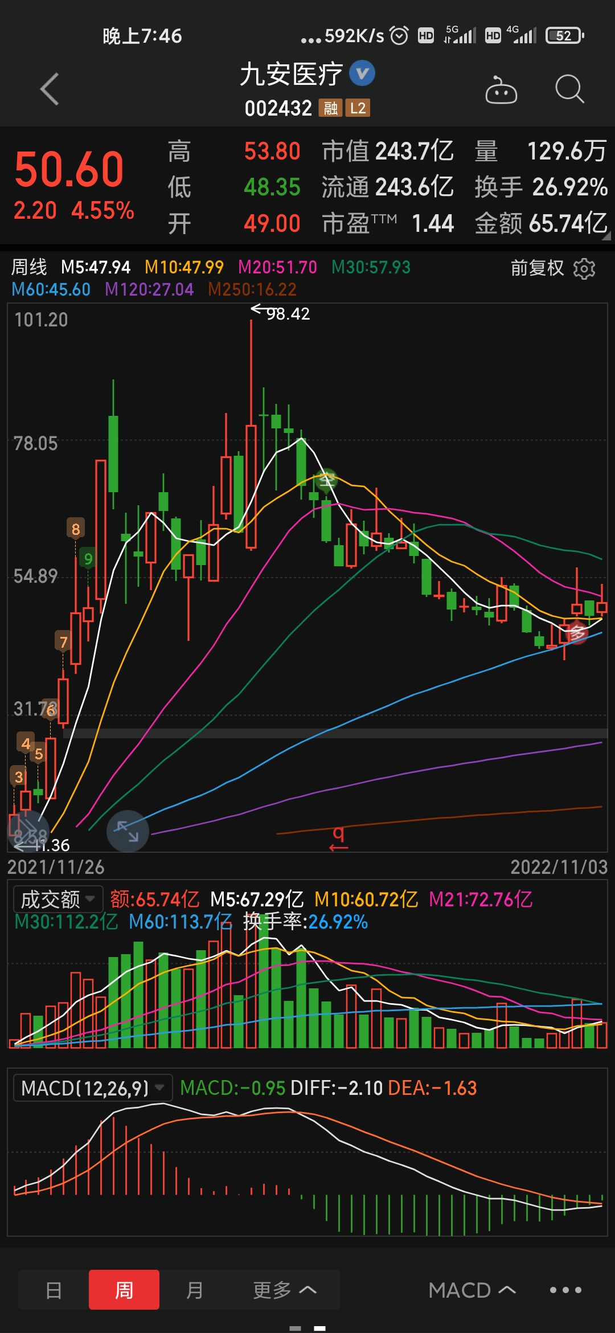Expand the MACD selector at the bottom
615x1333 pixels.
click(x=473, y=1290)
